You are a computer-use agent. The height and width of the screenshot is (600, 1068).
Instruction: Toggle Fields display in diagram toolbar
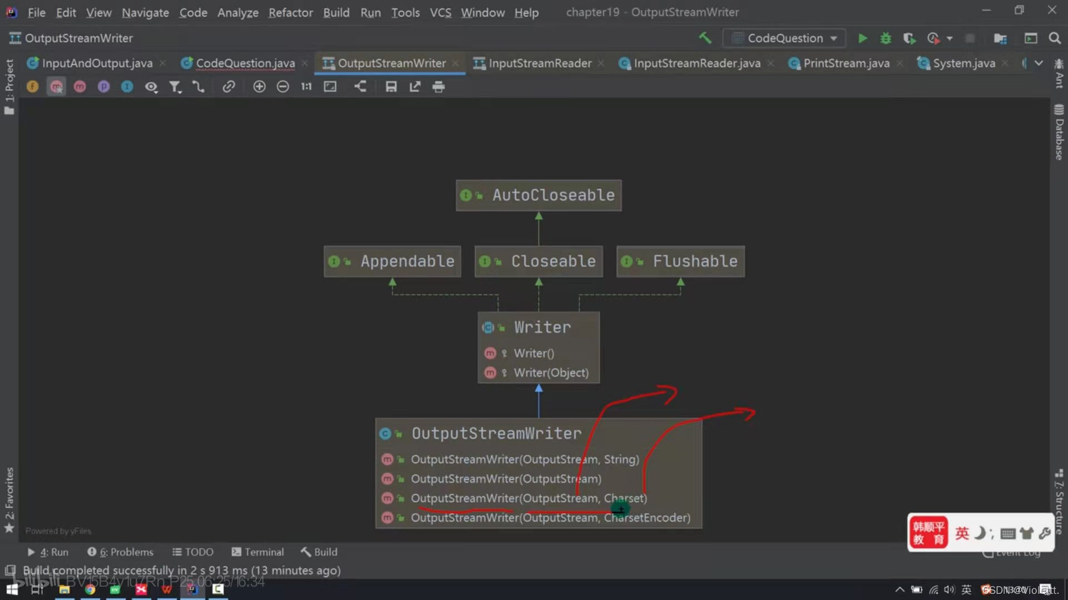pyautogui.click(x=33, y=87)
